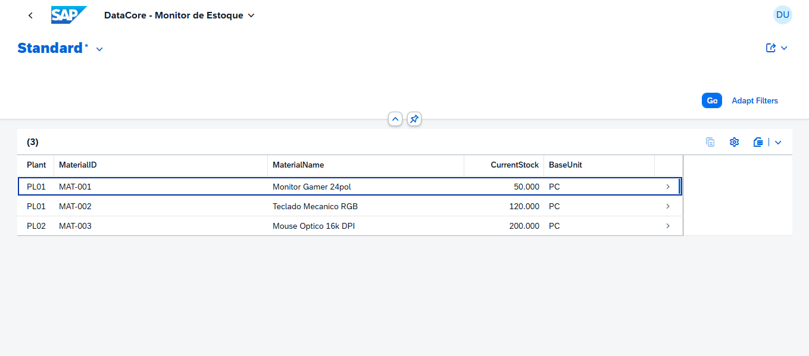Open details for Mouse Optico row
Image resolution: width=809 pixels, height=356 pixels.
click(x=668, y=226)
